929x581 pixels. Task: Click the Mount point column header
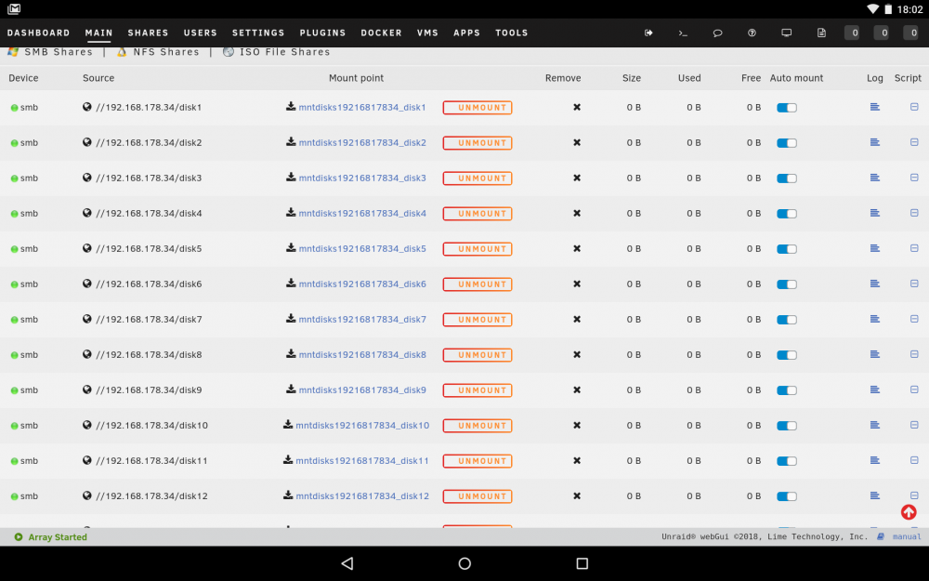point(356,78)
